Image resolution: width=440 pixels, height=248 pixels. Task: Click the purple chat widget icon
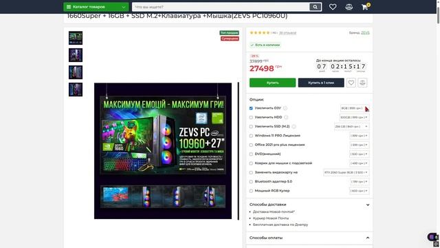point(432,237)
